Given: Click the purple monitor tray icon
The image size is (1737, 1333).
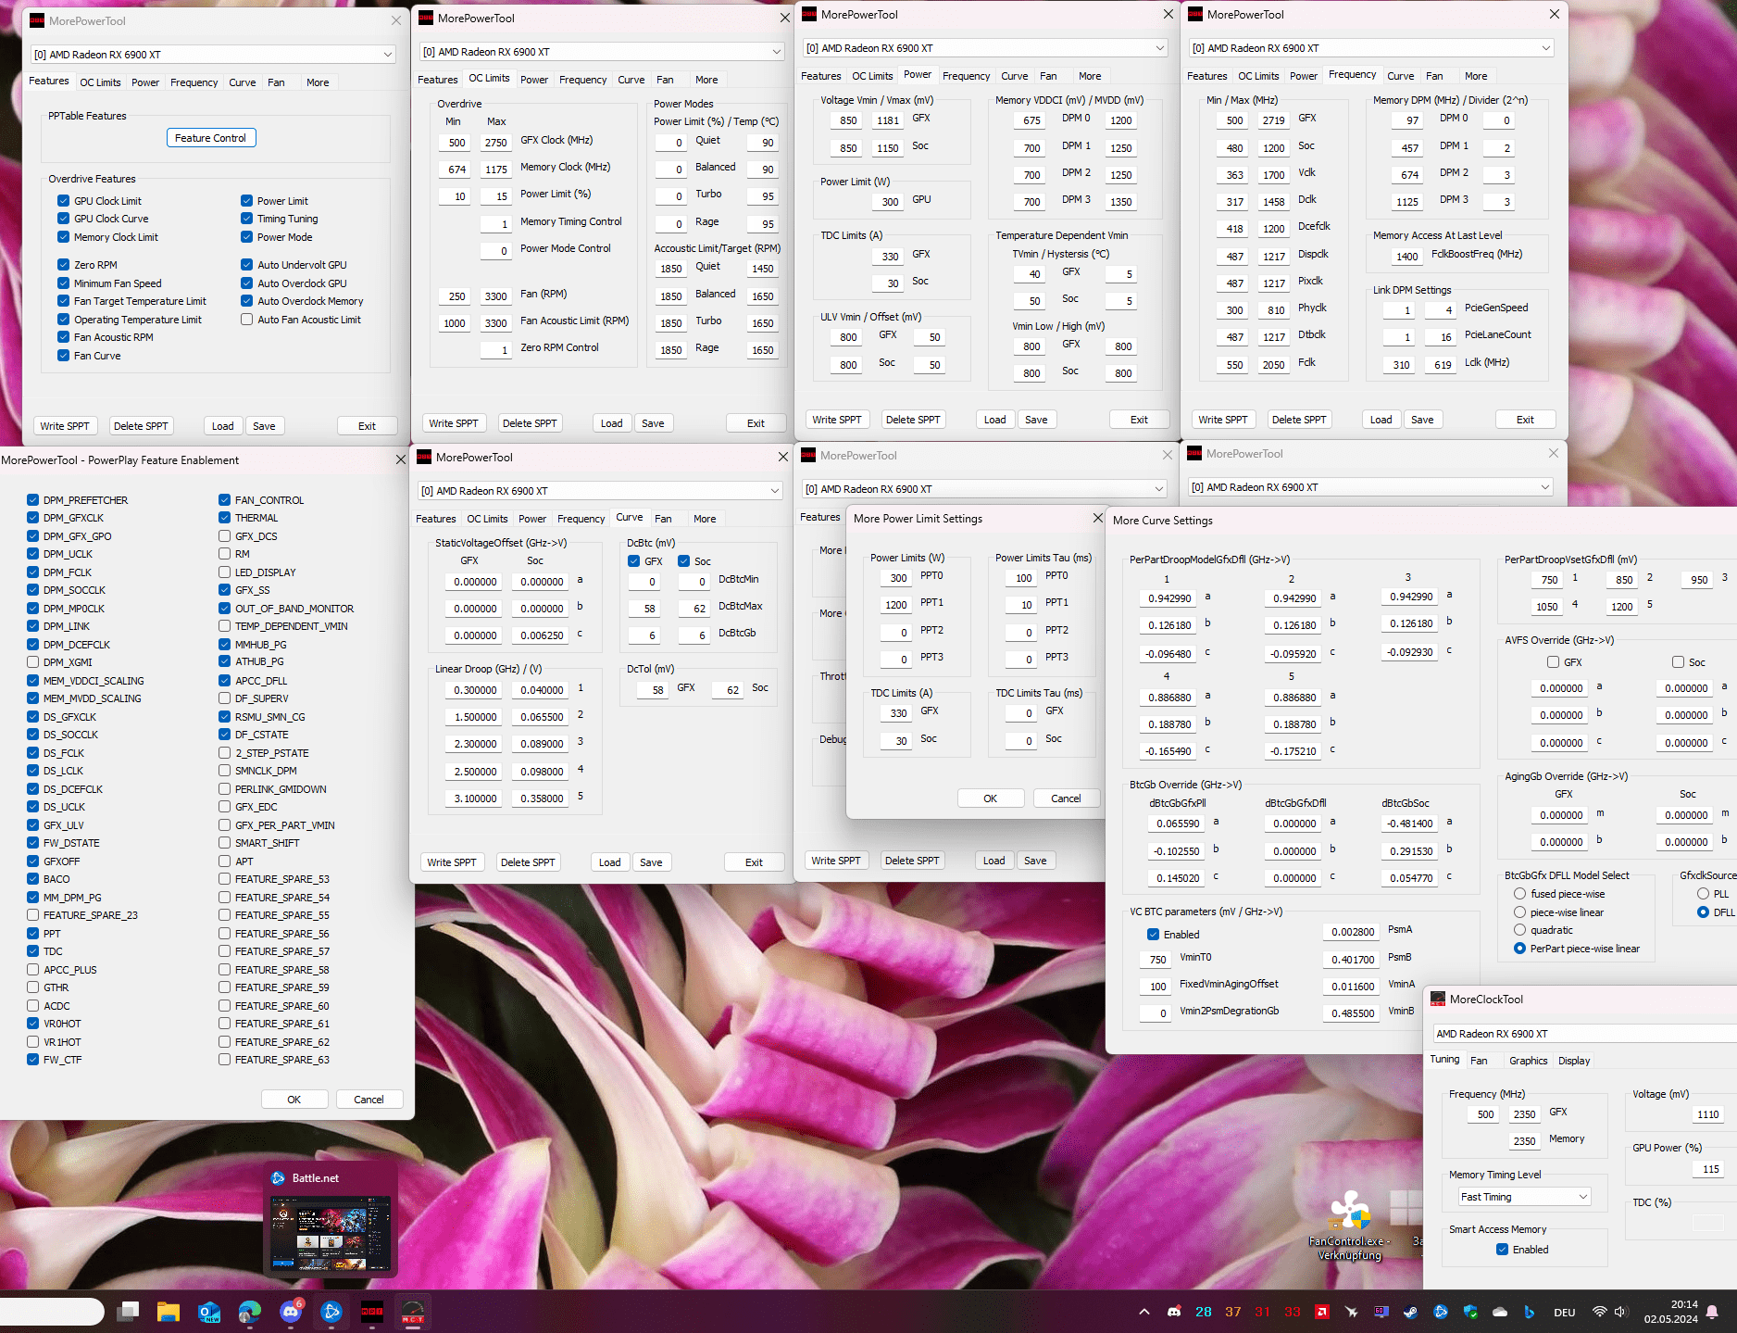Looking at the screenshot, I should tap(1381, 1312).
